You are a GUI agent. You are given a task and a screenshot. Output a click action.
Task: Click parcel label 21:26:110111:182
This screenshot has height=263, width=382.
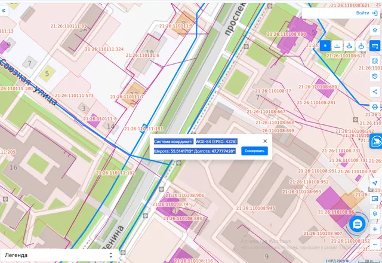click(115, 173)
